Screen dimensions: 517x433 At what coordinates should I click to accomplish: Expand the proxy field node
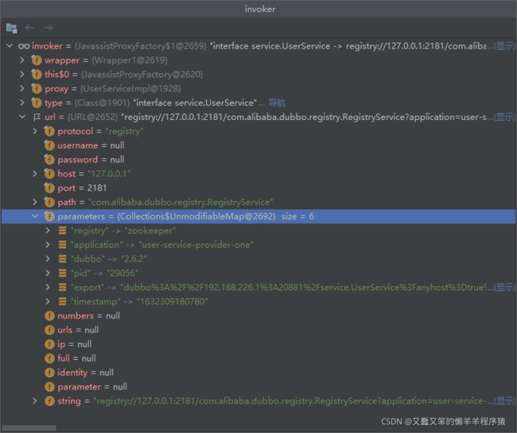[x=22, y=88]
